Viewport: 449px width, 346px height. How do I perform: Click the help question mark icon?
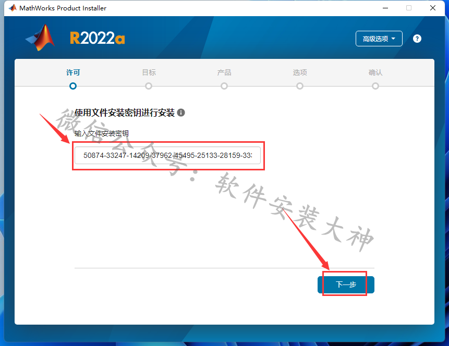coord(417,39)
